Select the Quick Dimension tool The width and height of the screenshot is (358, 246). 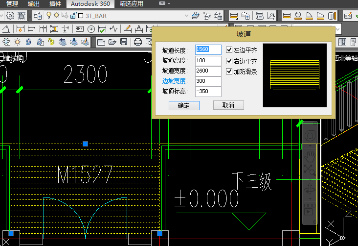[x=20, y=29]
